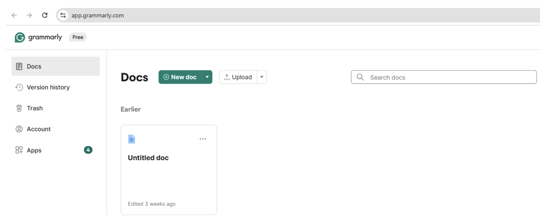
Task: Open Version history from the sidebar
Action: (48, 87)
